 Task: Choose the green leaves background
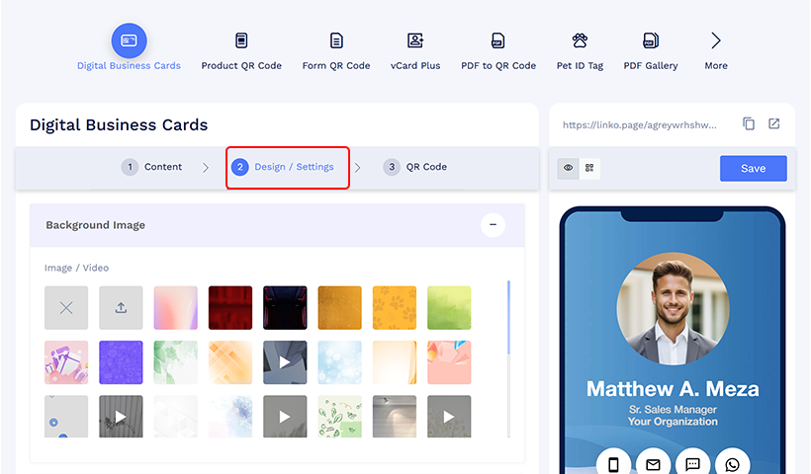pos(176,362)
